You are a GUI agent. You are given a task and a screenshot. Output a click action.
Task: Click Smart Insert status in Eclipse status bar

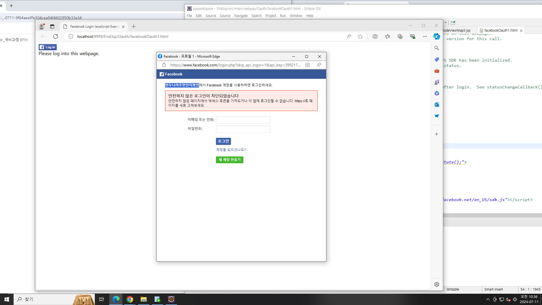tap(493, 289)
